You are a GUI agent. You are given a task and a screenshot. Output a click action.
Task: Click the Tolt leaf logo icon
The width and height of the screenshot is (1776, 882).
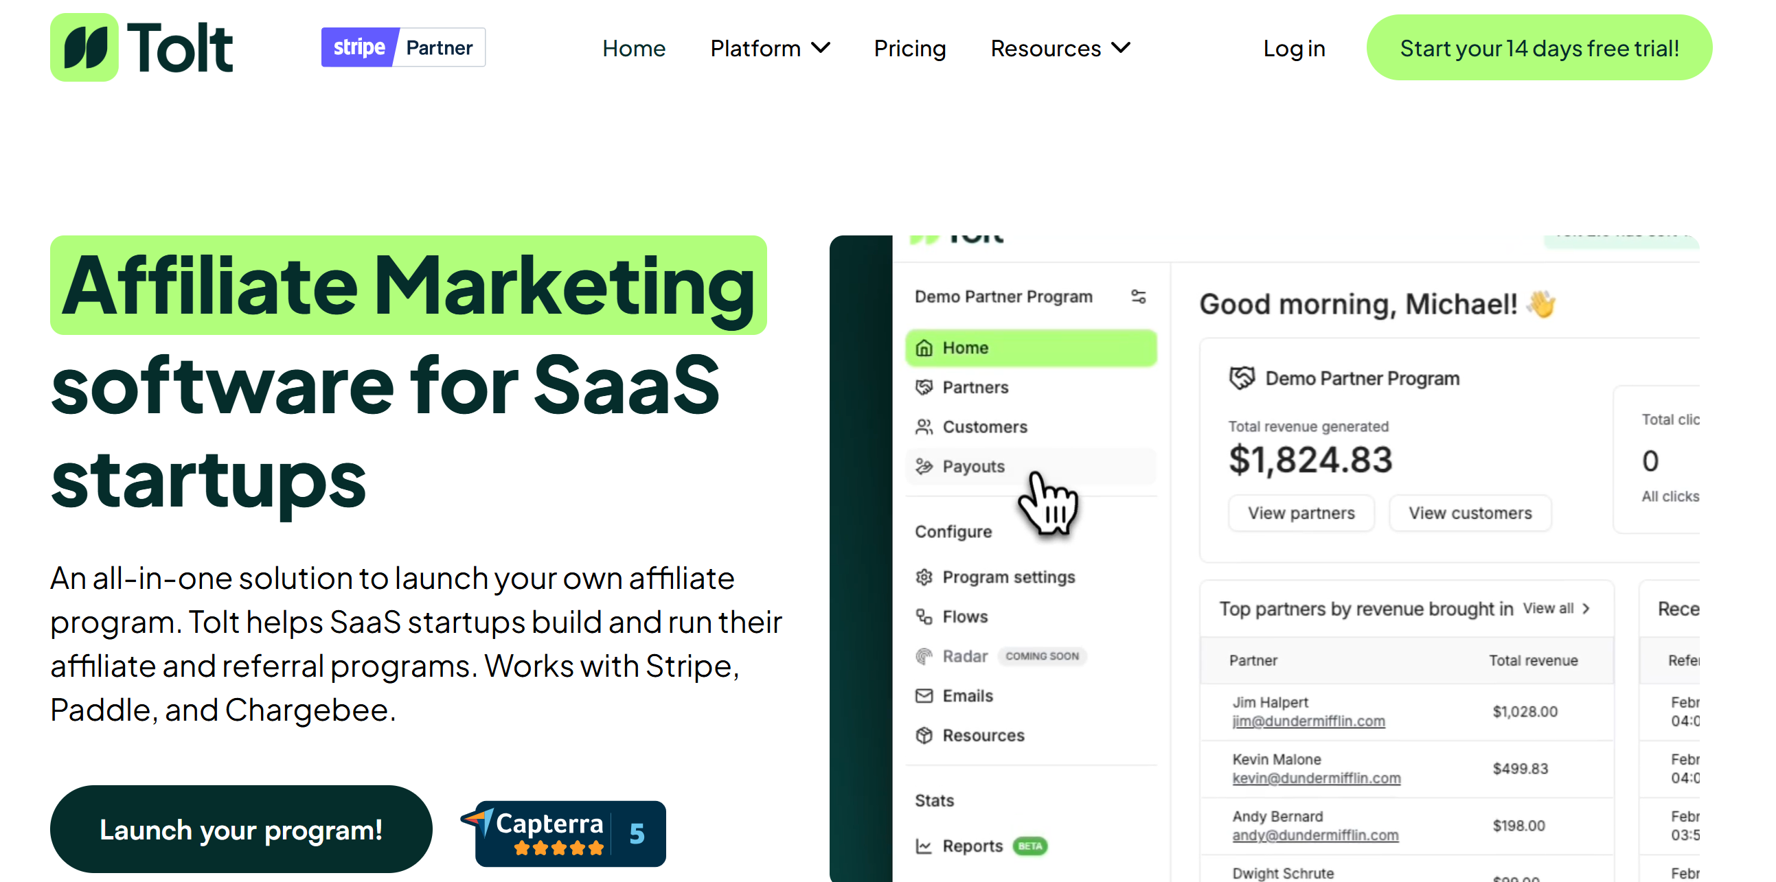84,47
